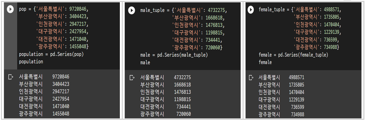Select output row 대구광역시 2427954
Image resolution: width=365 pixels, height=120 pixels.
click(44, 99)
